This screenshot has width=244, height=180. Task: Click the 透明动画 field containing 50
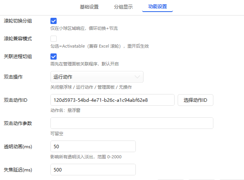tap(93, 146)
